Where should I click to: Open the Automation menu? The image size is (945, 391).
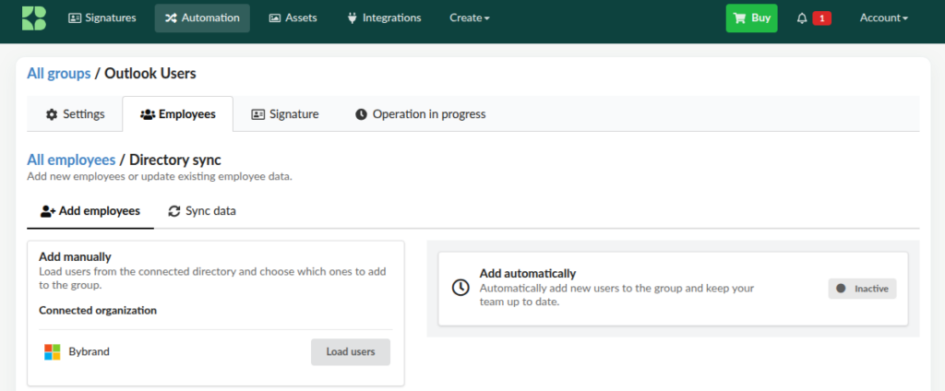tap(202, 18)
